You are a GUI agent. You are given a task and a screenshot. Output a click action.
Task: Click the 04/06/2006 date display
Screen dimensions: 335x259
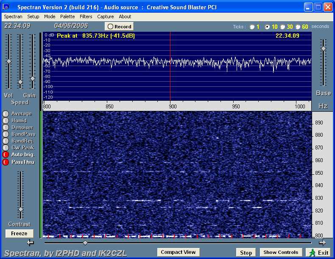(71, 26)
